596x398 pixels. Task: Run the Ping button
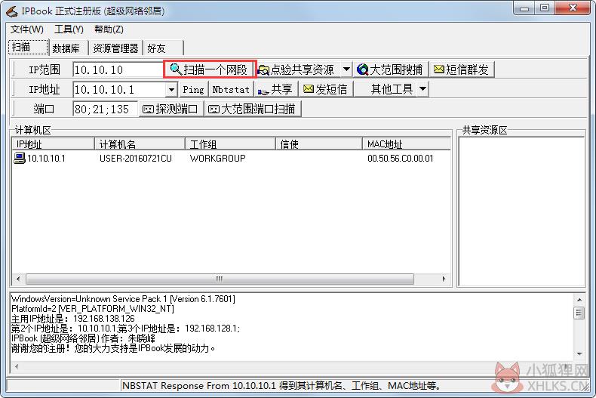point(193,89)
